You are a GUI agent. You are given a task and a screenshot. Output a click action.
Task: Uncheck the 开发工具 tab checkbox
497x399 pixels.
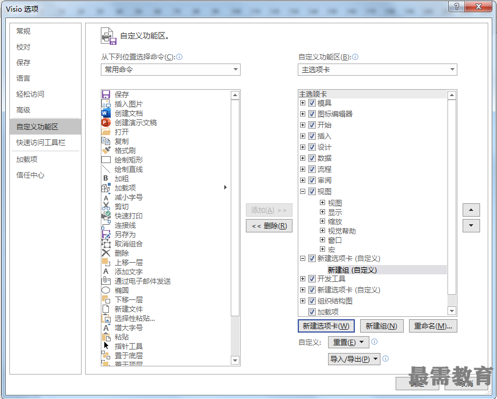coord(312,279)
